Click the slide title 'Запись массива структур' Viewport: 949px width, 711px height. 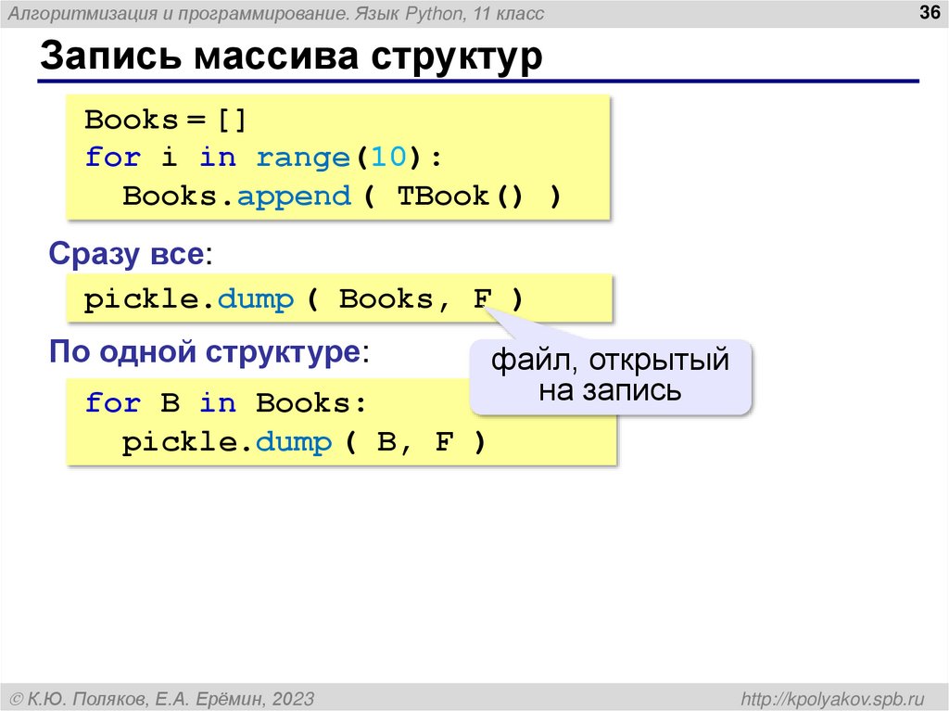291,57
